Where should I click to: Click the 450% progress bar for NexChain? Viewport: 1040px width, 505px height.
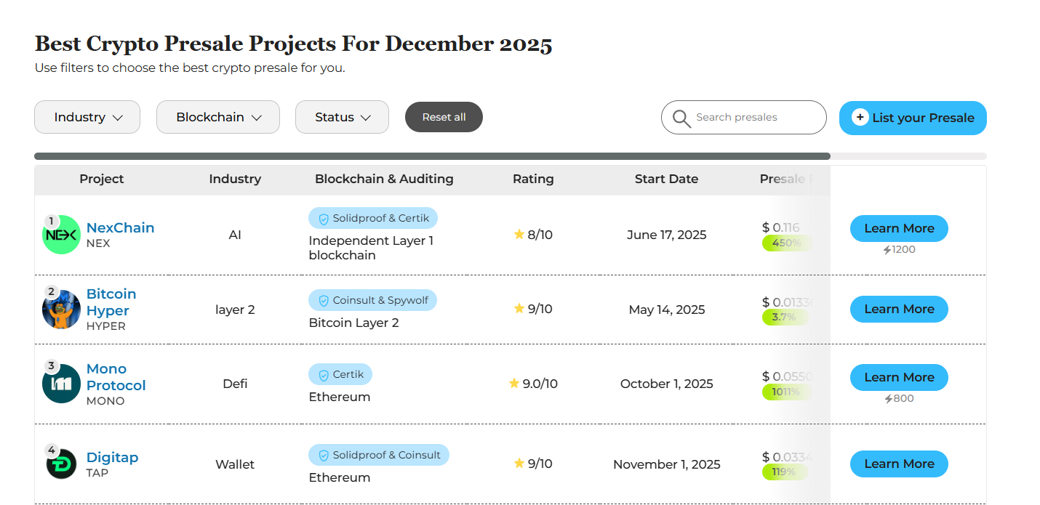click(x=786, y=243)
